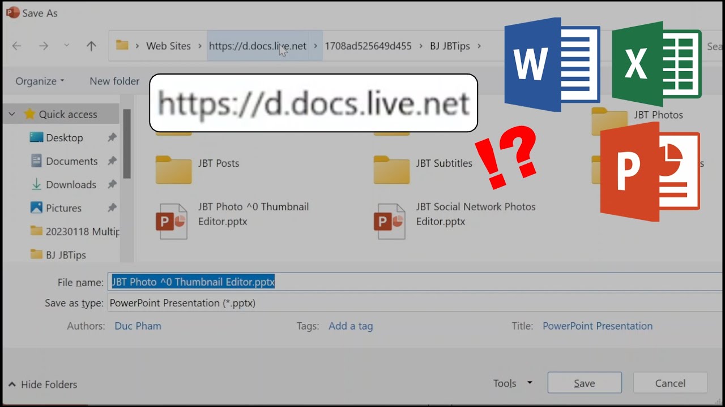Viewport: 725px width, 407px height.
Task: Select the JBT Subtitles folder icon
Action: click(x=391, y=170)
